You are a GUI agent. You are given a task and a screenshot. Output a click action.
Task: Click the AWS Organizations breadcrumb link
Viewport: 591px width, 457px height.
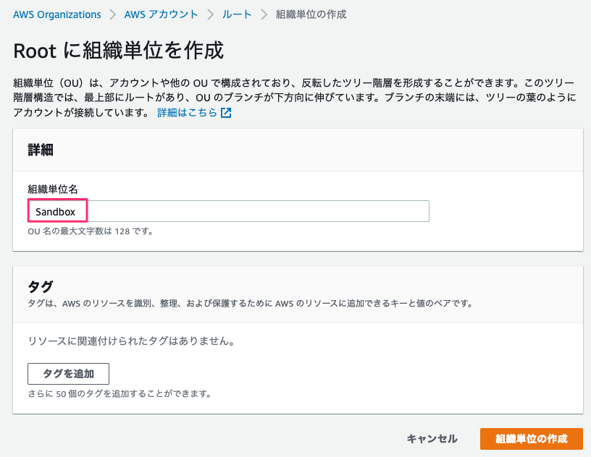[56, 14]
